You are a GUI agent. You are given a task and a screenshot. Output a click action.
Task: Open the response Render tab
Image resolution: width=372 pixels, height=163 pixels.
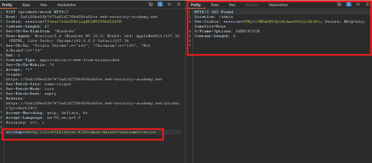pyautogui.click(x=252, y=5)
